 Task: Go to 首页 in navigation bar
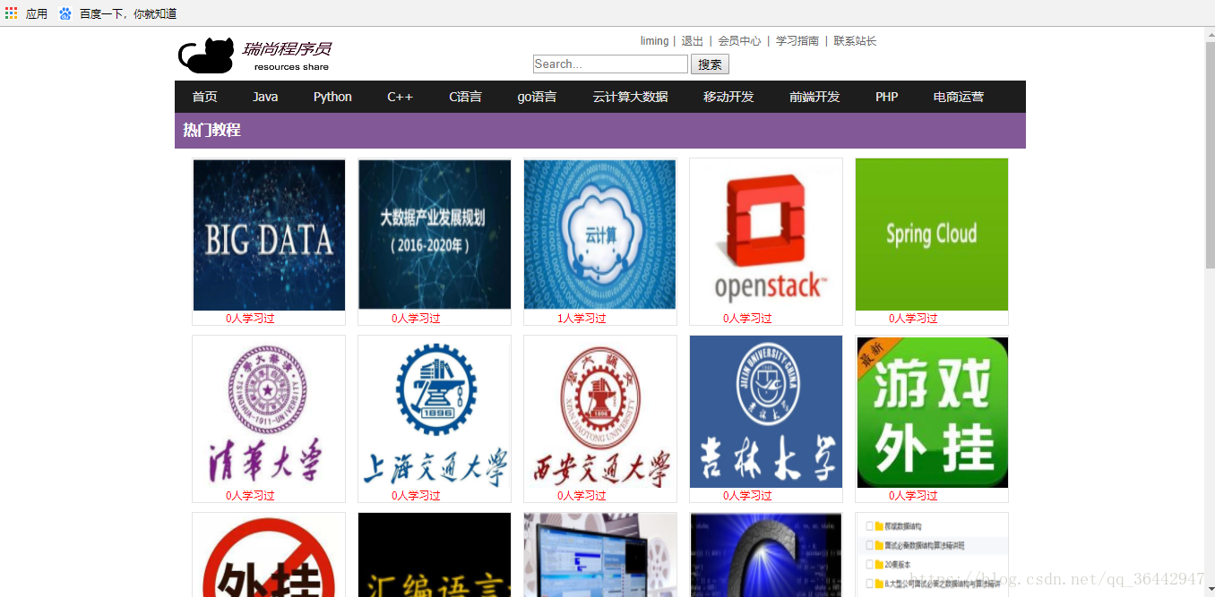pos(204,97)
